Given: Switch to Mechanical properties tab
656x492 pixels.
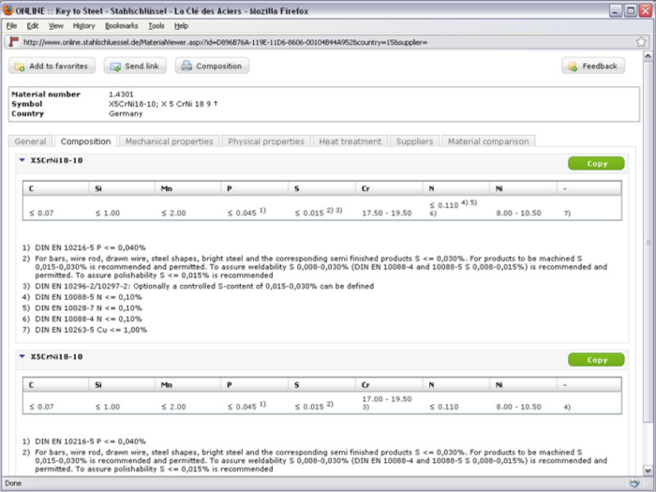Looking at the screenshot, I should [x=169, y=142].
